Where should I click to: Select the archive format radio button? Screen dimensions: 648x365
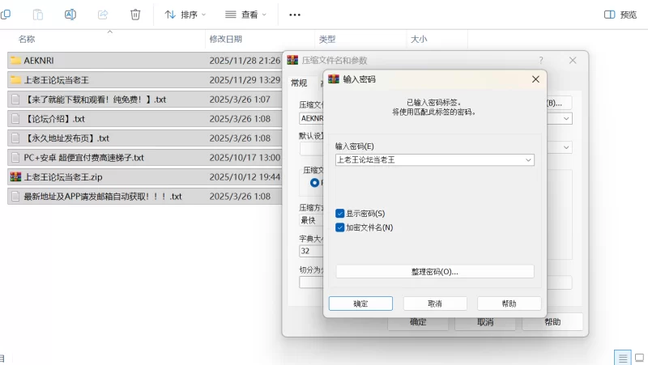(314, 183)
